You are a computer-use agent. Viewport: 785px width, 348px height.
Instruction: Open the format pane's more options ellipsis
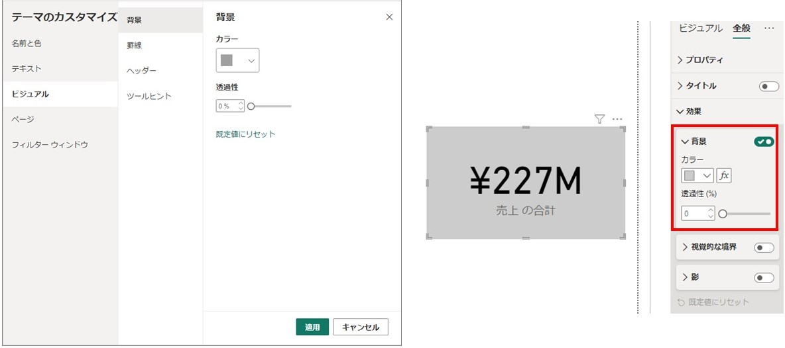click(x=769, y=28)
